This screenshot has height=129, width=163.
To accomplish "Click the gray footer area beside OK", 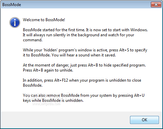I will pyautogui.click(x=65, y=120).
